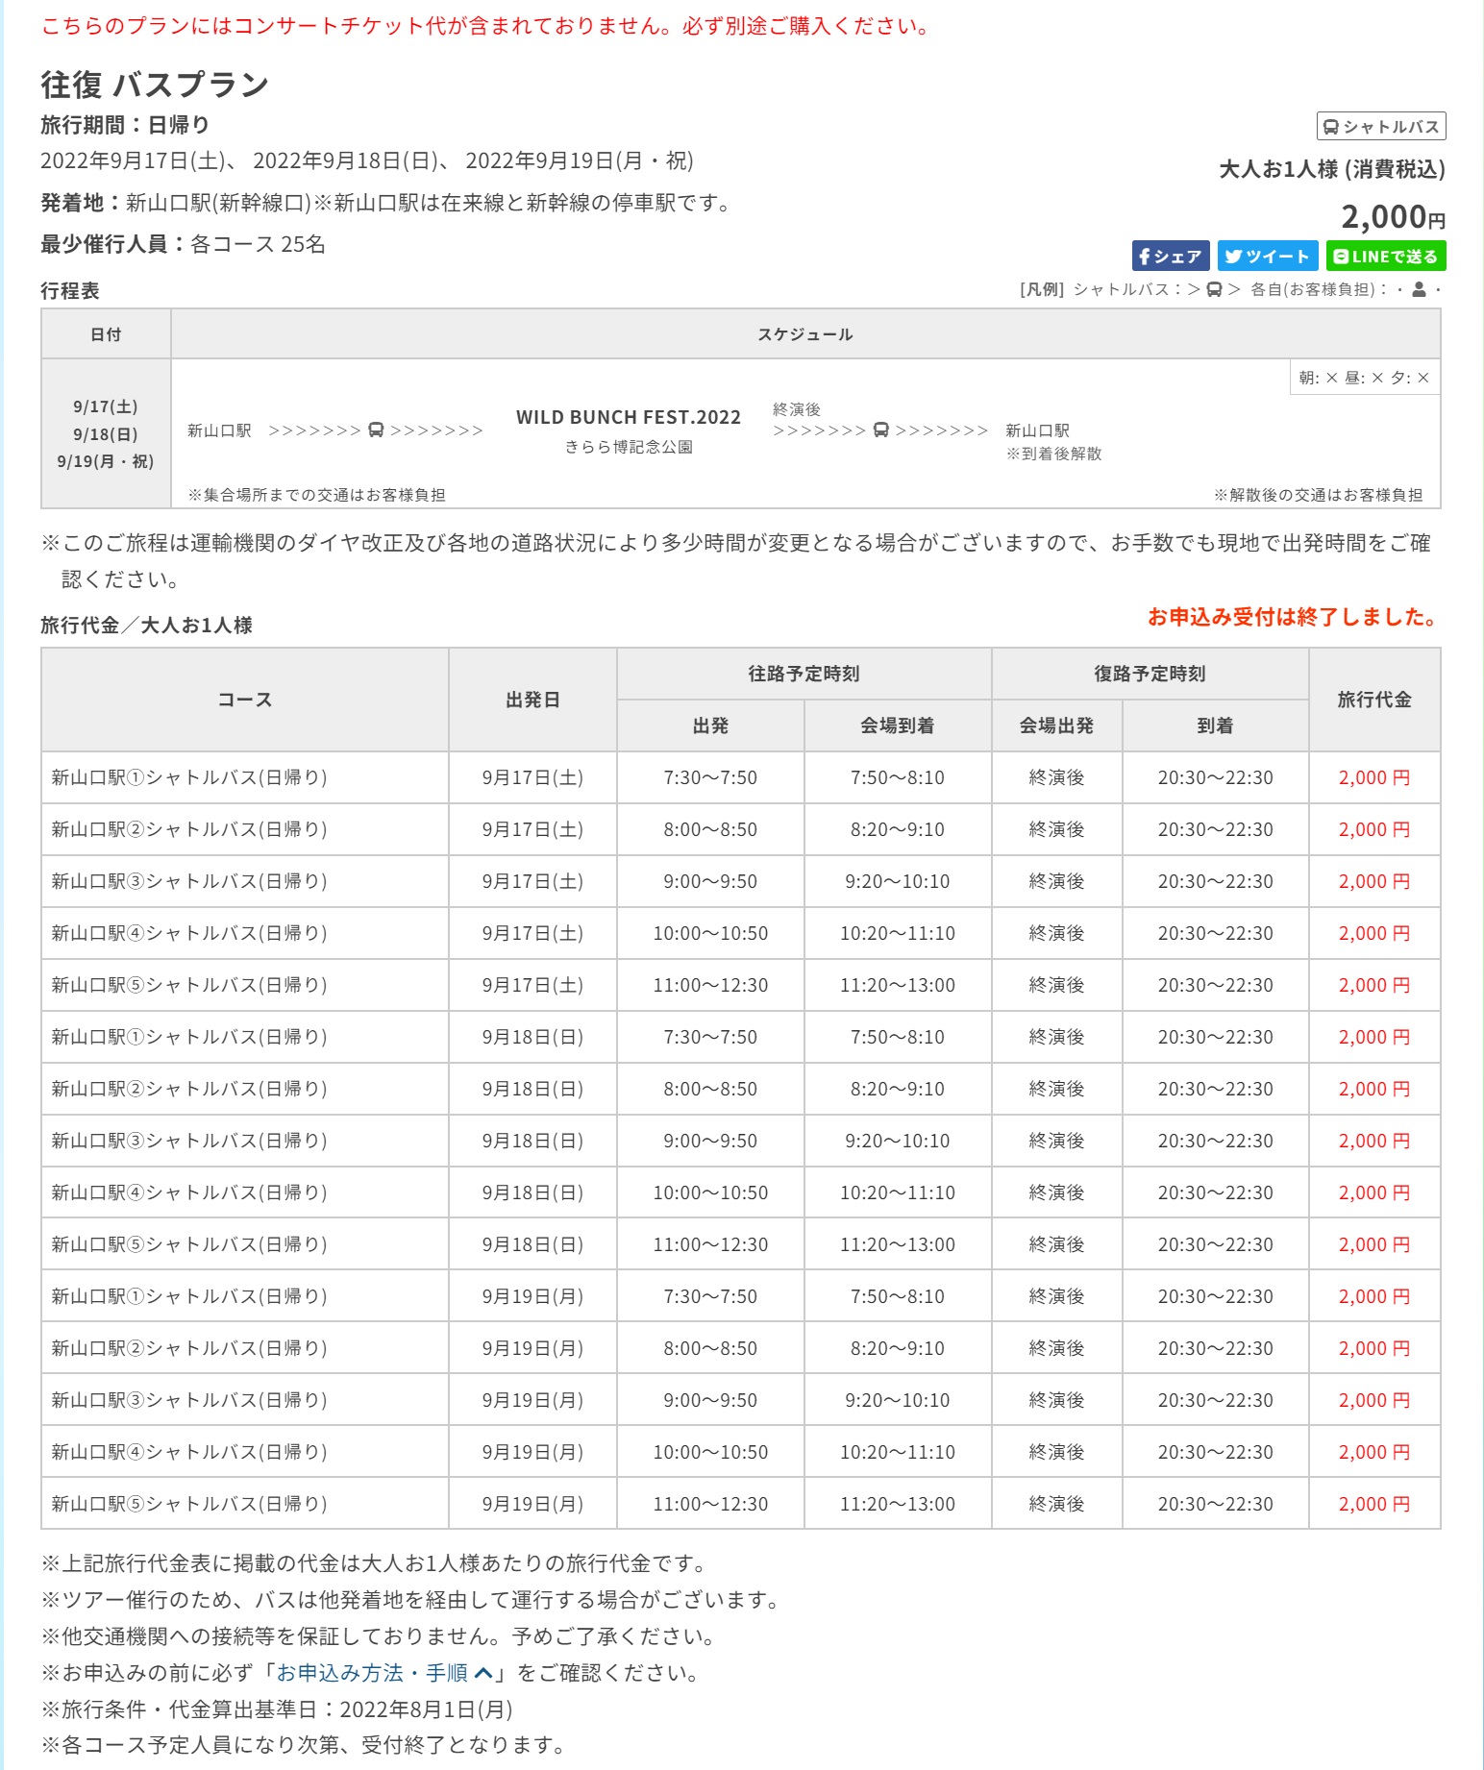Viewport: 1484px width, 1770px height.
Task: Click the 出発日 column header
Action: pyautogui.click(x=532, y=700)
